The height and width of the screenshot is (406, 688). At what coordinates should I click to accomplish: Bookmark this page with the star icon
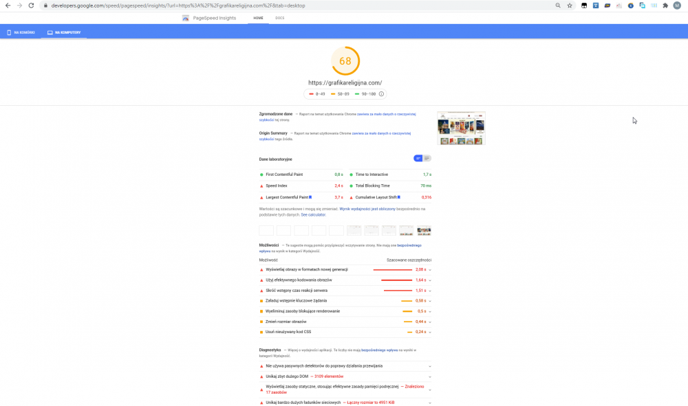click(570, 5)
